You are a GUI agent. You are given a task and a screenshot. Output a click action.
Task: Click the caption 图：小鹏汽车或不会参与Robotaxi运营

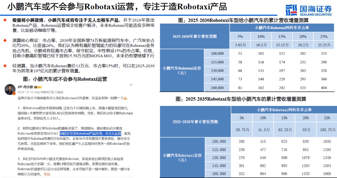(x=65, y=80)
